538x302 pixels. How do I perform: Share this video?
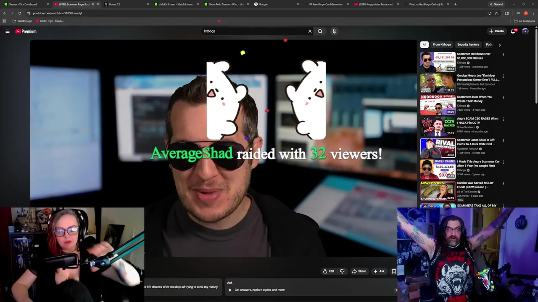click(x=359, y=271)
